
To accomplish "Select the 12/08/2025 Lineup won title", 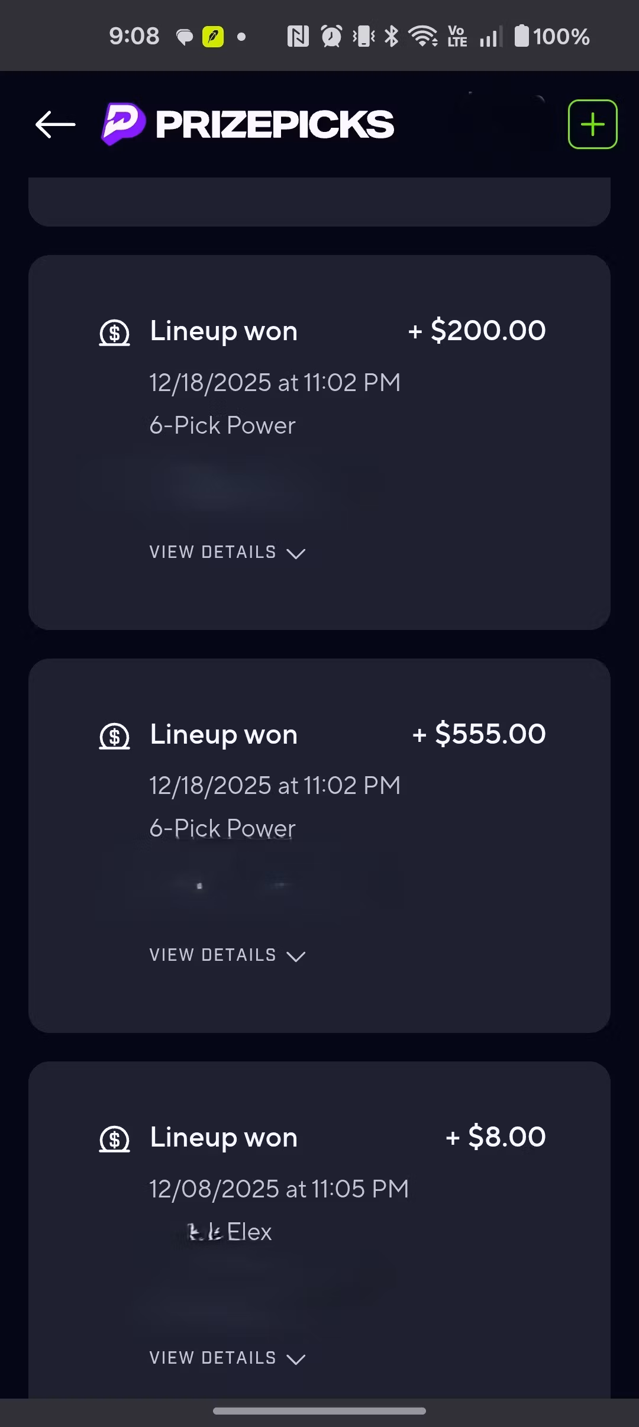I will [224, 1138].
